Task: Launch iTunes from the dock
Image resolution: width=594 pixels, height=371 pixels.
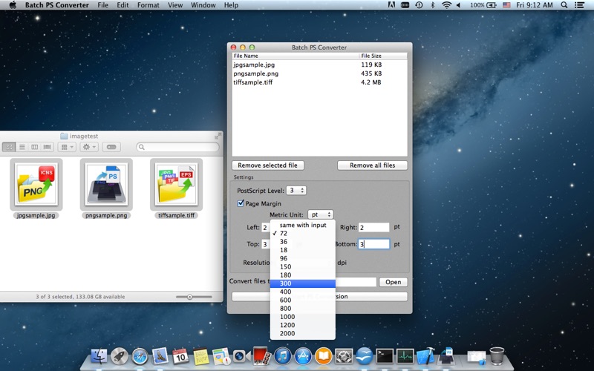Action: coord(282,356)
